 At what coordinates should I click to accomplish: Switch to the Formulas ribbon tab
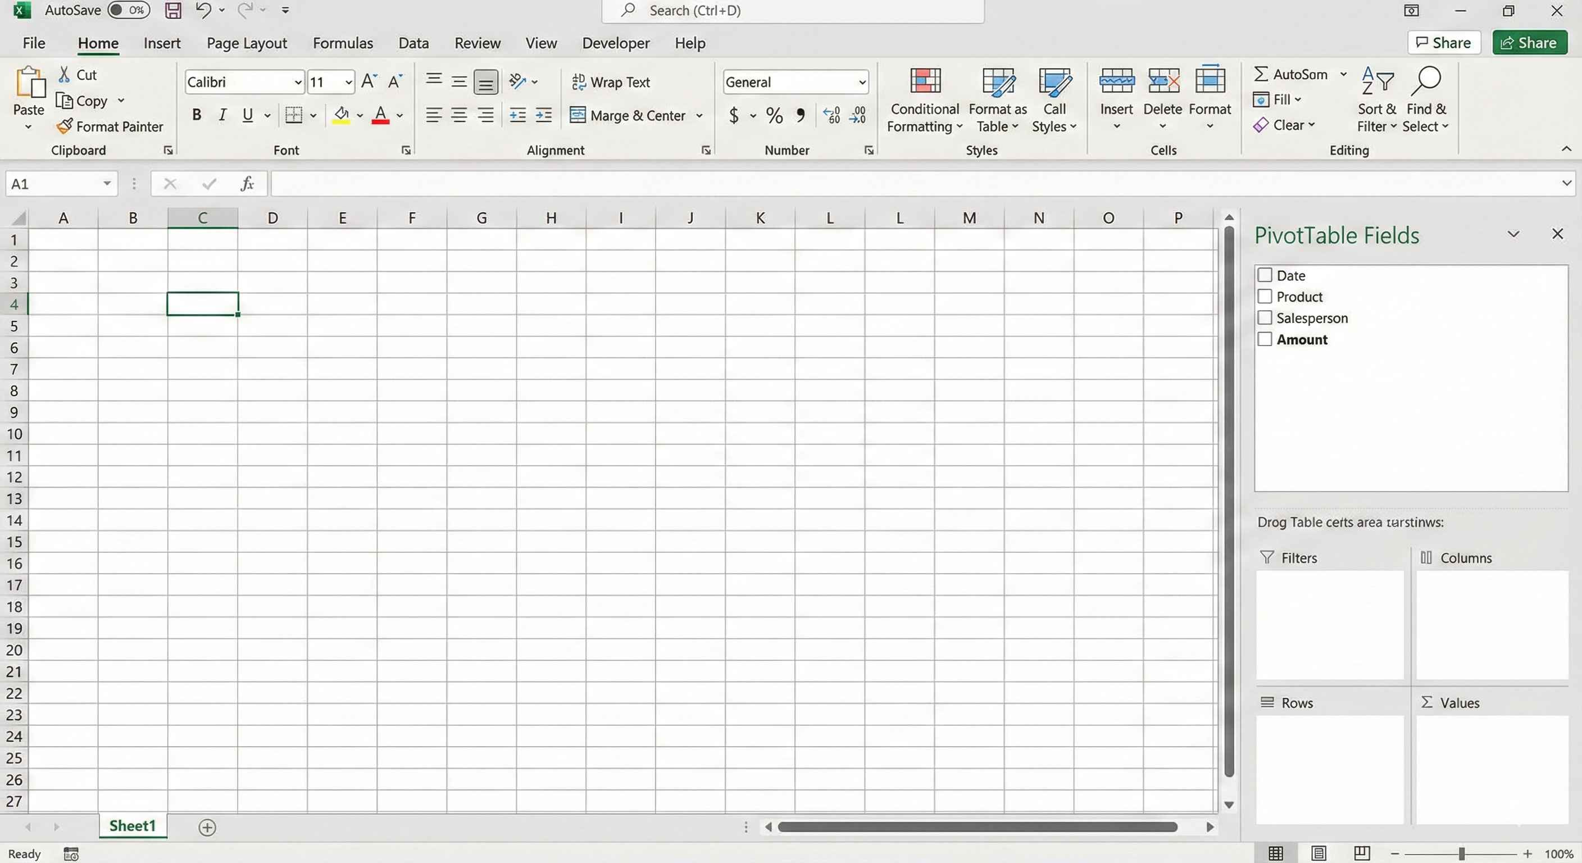342,43
